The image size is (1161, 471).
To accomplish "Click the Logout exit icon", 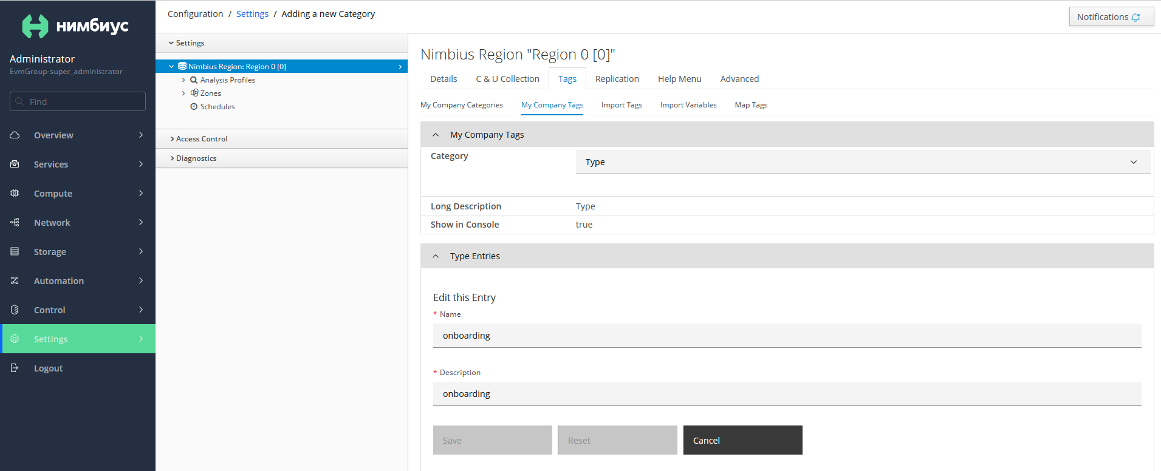I will pyautogui.click(x=15, y=368).
